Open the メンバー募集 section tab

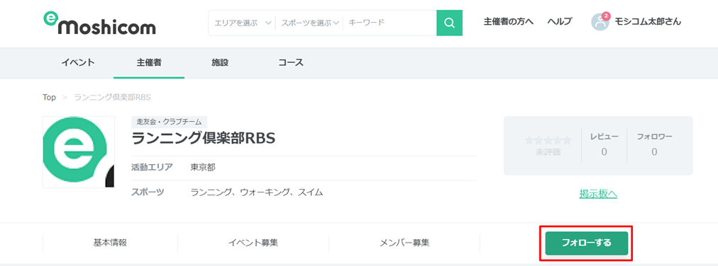(x=404, y=243)
